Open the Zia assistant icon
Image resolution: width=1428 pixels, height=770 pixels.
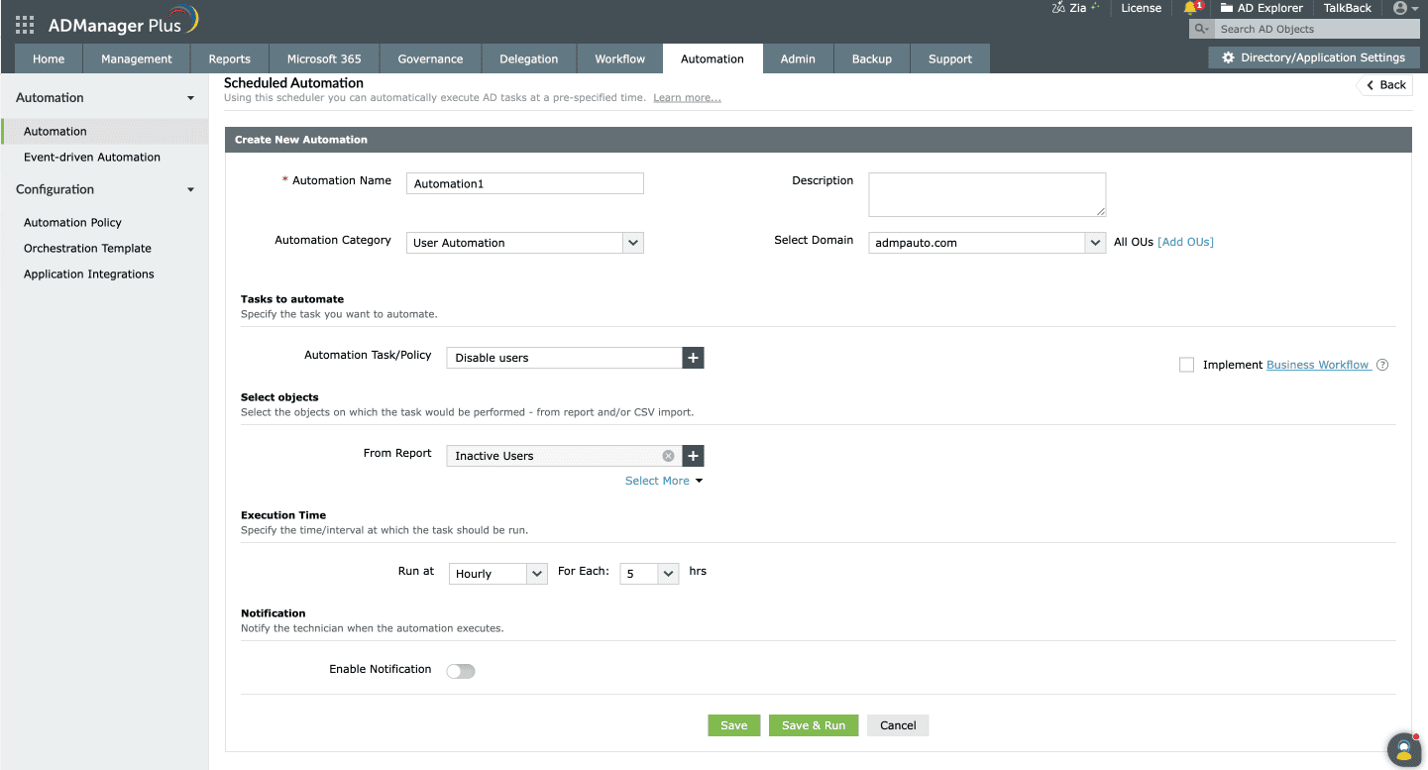tap(1058, 8)
